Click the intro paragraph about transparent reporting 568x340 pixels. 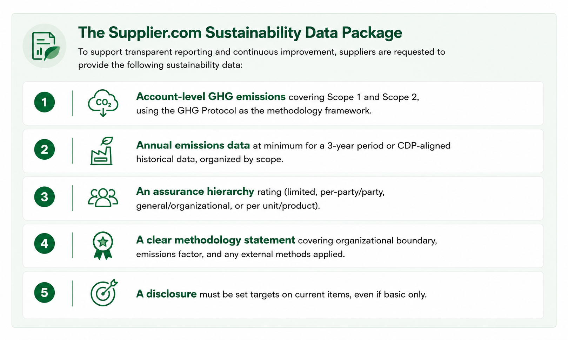click(262, 58)
